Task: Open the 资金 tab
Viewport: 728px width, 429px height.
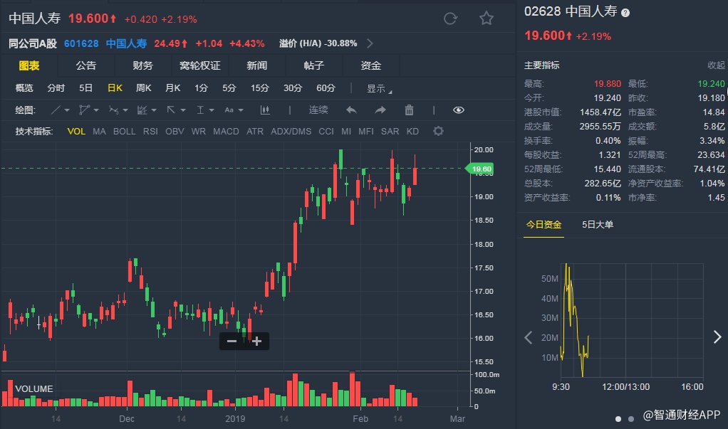Action: 370,66
